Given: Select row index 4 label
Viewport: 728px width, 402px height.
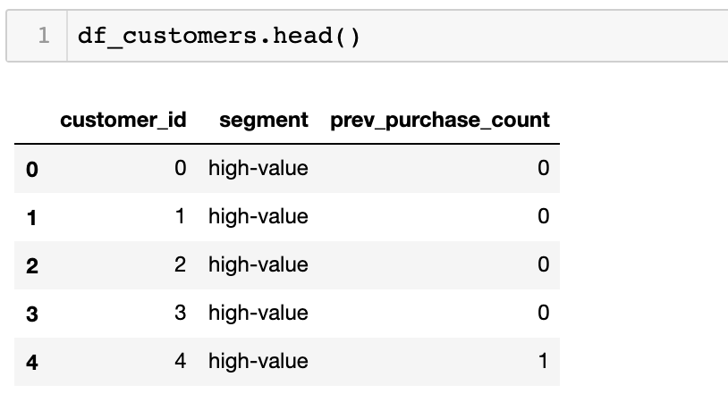Looking at the screenshot, I should point(32,362).
